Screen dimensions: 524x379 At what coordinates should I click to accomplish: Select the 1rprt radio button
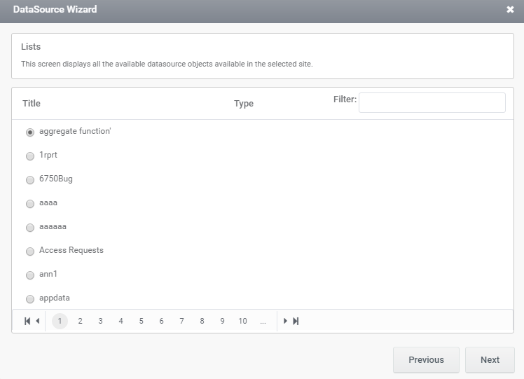30,156
